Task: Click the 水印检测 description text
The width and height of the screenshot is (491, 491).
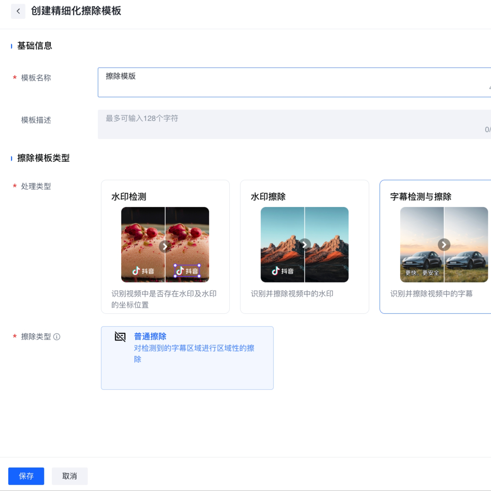Action: 164,299
